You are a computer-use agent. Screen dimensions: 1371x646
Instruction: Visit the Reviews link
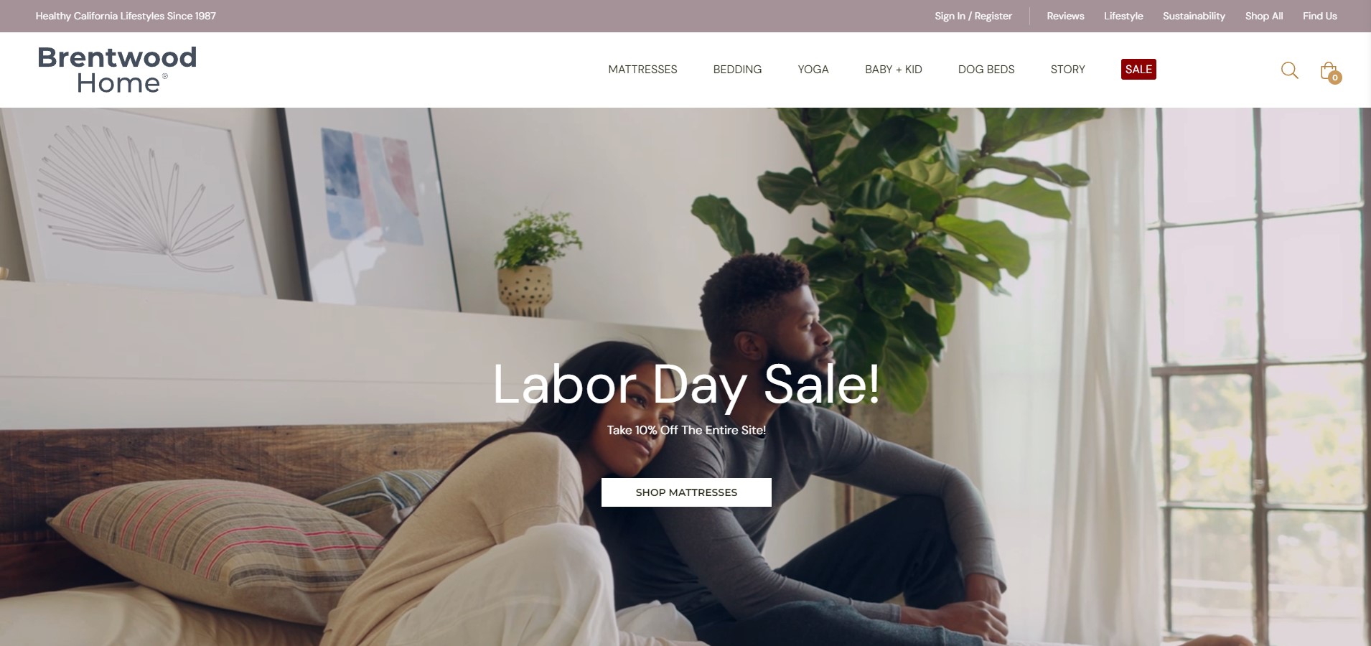coord(1065,16)
